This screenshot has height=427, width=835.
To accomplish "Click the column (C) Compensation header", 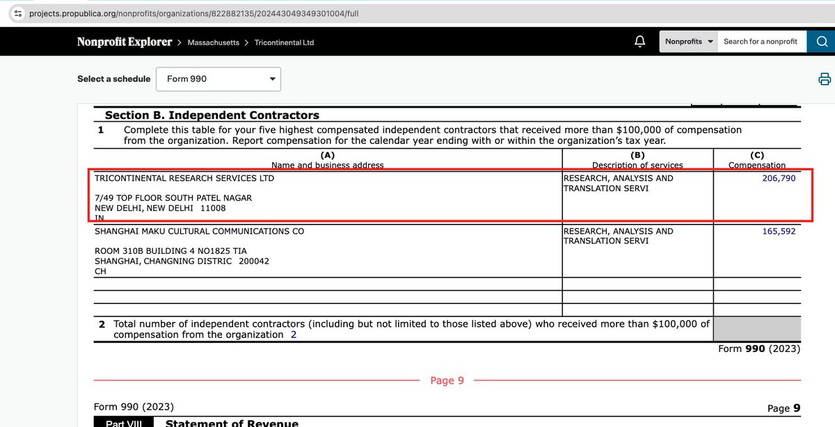I will (757, 161).
